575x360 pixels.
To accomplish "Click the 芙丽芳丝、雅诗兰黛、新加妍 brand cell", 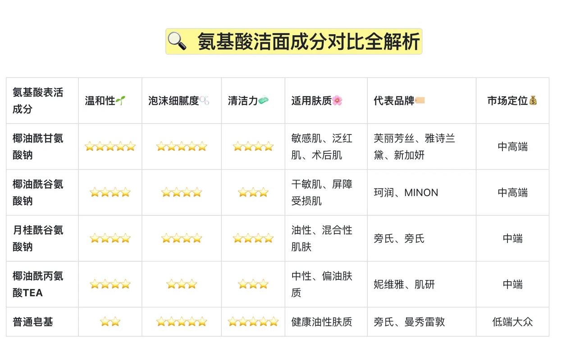I will point(414,146).
